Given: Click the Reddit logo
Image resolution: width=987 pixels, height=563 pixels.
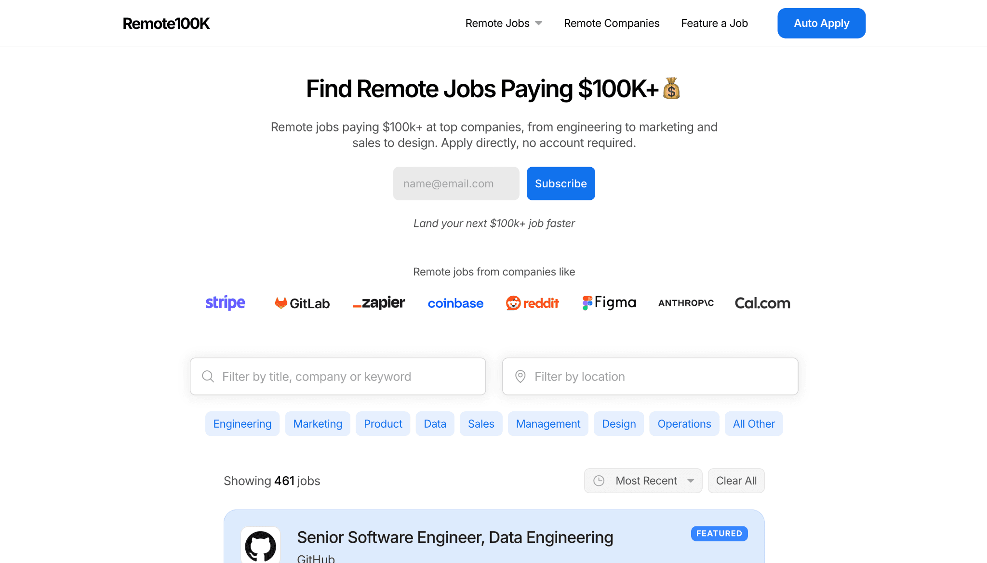Looking at the screenshot, I should [532, 303].
